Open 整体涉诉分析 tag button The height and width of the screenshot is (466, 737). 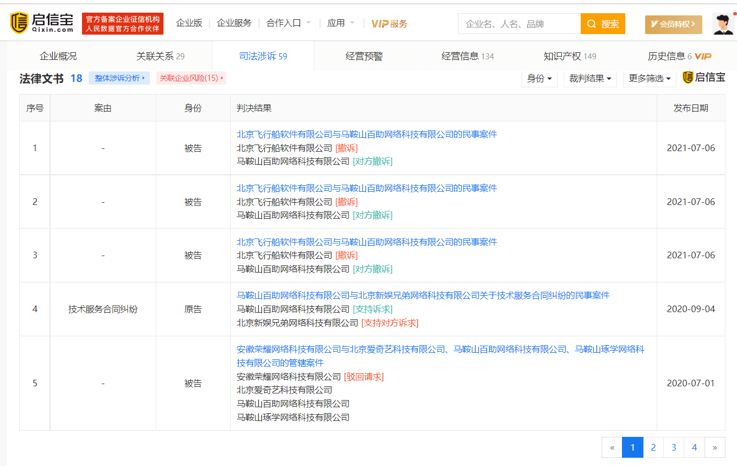(x=119, y=78)
